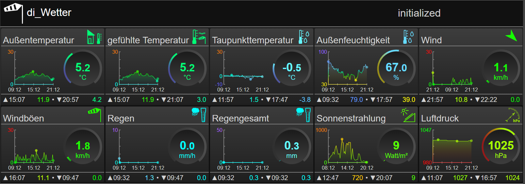Click the Wind minimum time 22:22
This screenshot has width=525, height=184.
(489, 100)
